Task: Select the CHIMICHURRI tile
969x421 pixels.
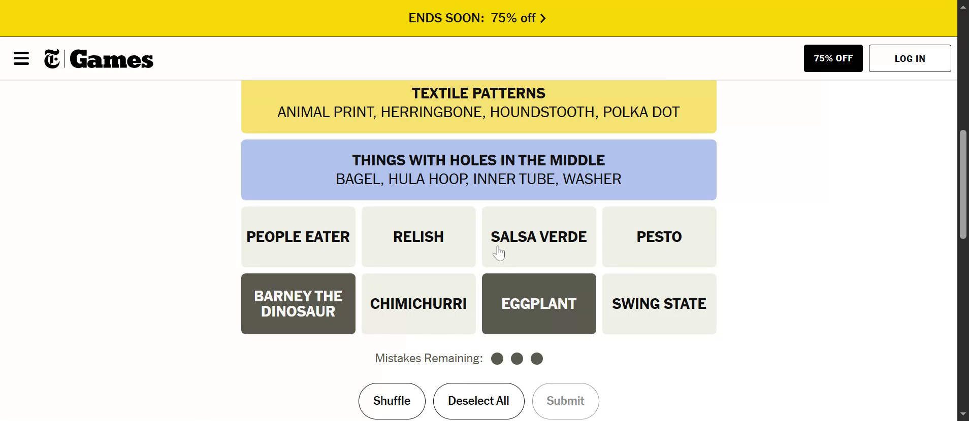Action: pos(418,304)
